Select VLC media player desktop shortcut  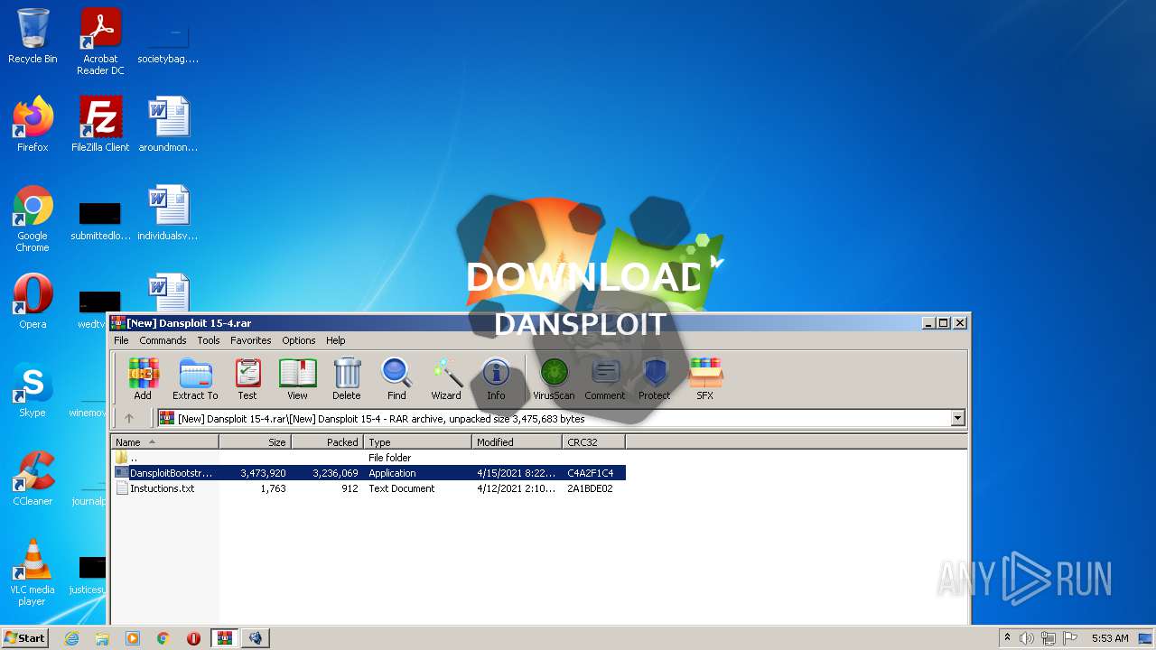33,572
